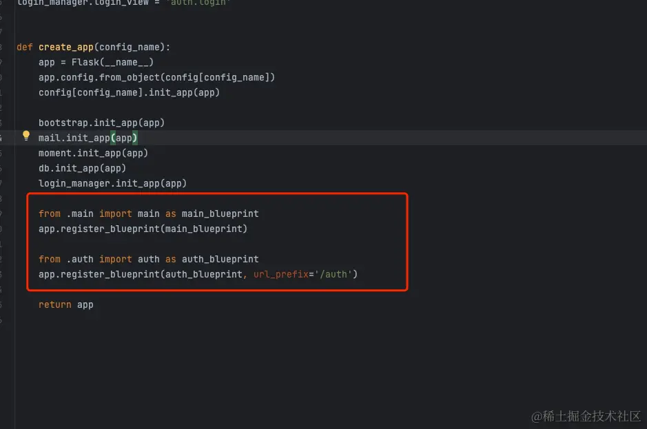Click the 'app = Flask(__name__)' line
Screen dimensions: 647x429
click(x=96, y=62)
